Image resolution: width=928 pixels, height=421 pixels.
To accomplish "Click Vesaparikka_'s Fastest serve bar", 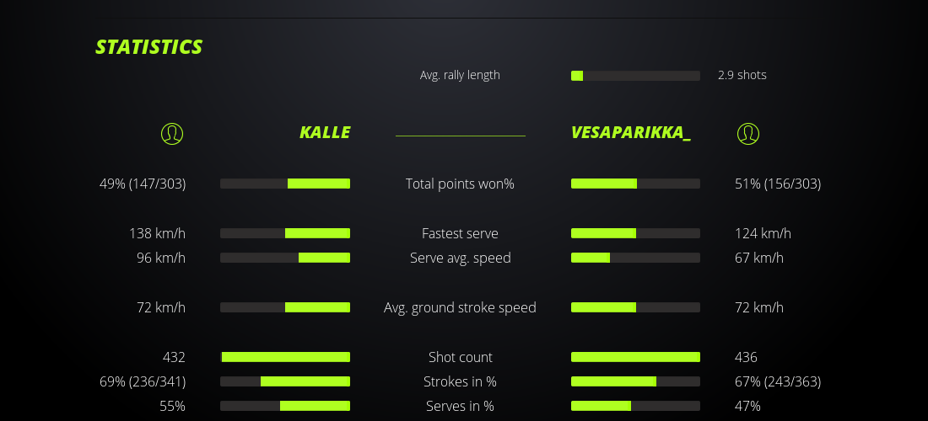I will 635,233.
